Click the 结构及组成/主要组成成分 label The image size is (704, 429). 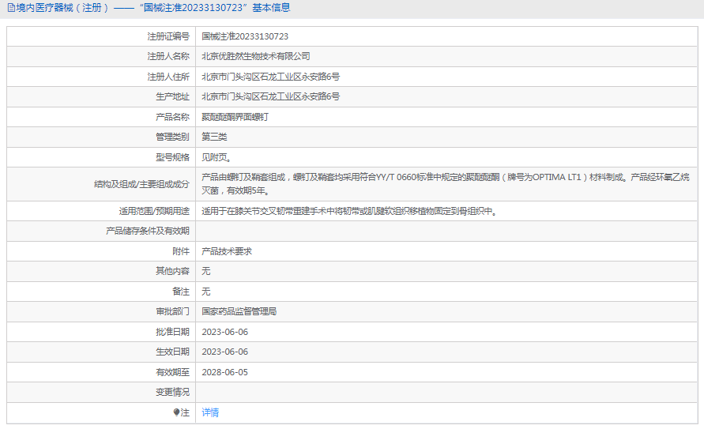tap(141, 184)
